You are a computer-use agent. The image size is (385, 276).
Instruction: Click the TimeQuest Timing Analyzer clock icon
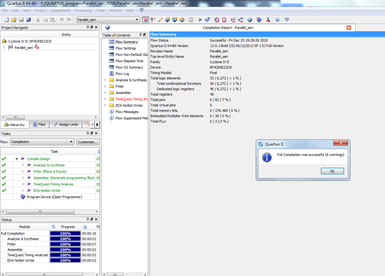(216, 20)
